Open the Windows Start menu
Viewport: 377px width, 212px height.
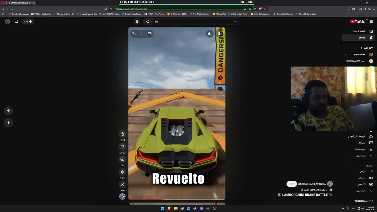point(163,208)
